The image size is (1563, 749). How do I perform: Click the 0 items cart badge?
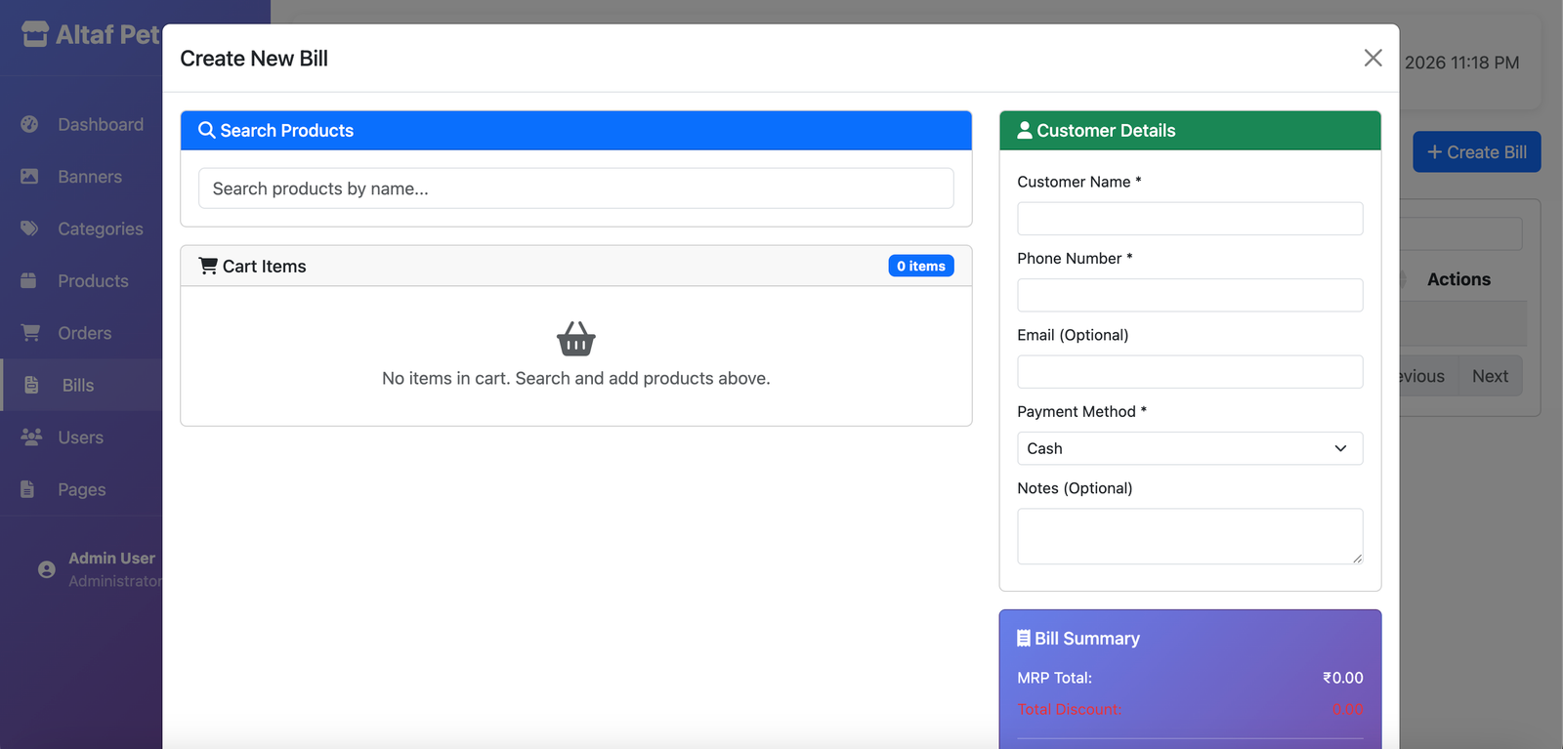point(921,266)
